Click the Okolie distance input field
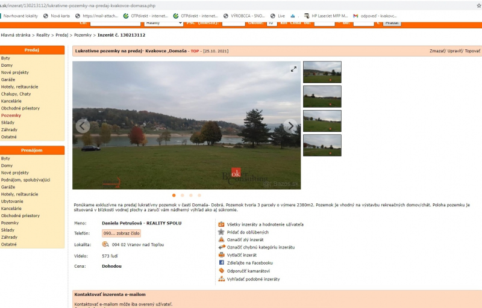 [272, 22]
